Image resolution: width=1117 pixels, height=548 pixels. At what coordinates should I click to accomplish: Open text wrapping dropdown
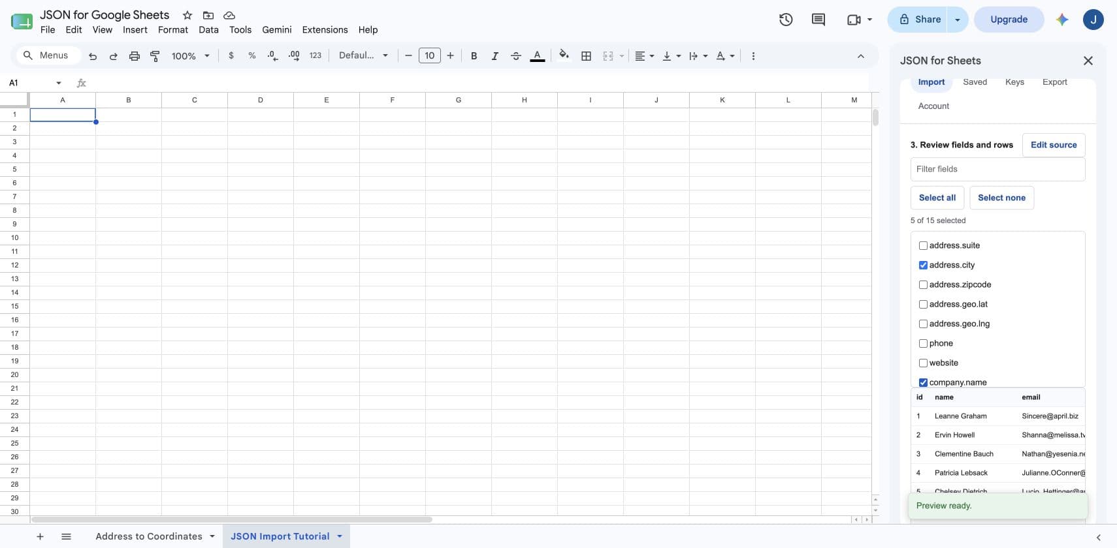pos(698,56)
